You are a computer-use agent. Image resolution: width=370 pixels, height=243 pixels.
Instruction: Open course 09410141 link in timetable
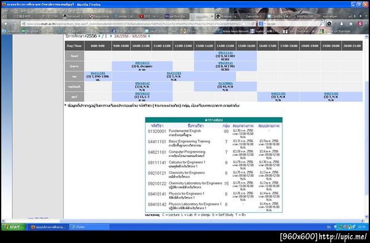(x=225, y=63)
